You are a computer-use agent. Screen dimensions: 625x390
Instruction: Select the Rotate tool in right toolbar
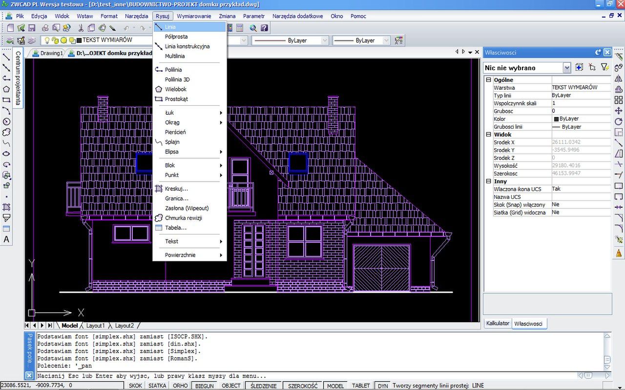pos(619,121)
